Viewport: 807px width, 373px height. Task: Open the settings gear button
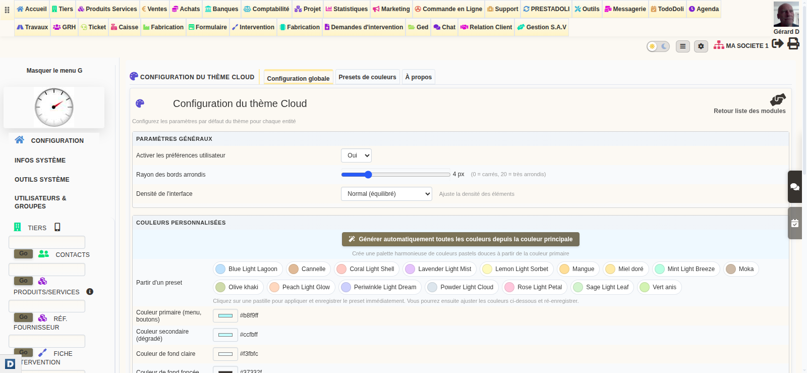tap(701, 46)
